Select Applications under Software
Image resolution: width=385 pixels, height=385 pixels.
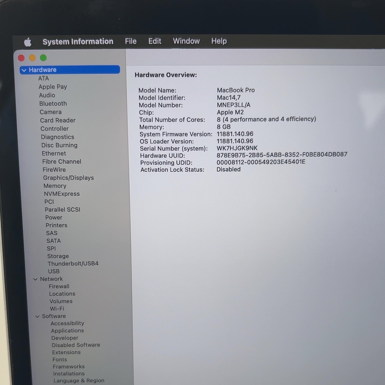68,331
